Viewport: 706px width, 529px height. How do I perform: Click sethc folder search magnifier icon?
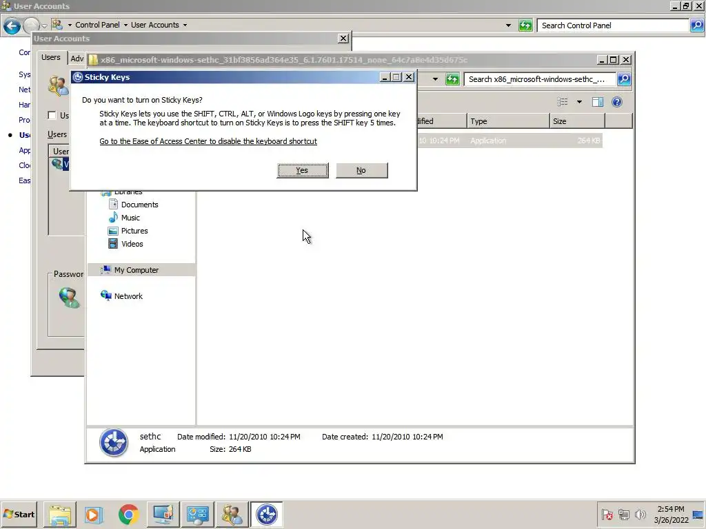tap(623, 79)
